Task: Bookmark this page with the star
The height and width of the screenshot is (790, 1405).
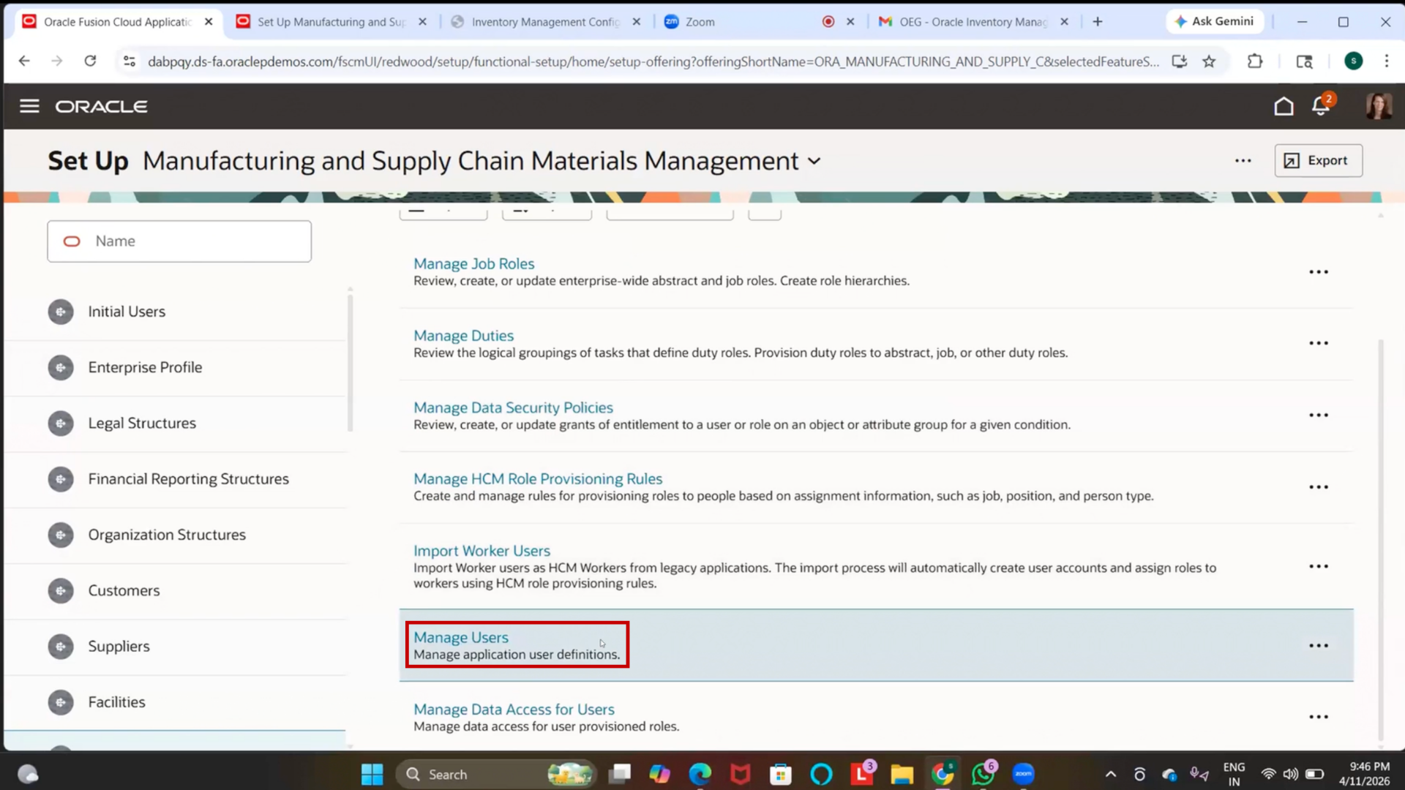Action: (1209, 61)
